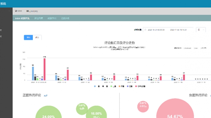Select the blue highlighted segment button
This screenshot has width=211, height=118.
[28, 38]
